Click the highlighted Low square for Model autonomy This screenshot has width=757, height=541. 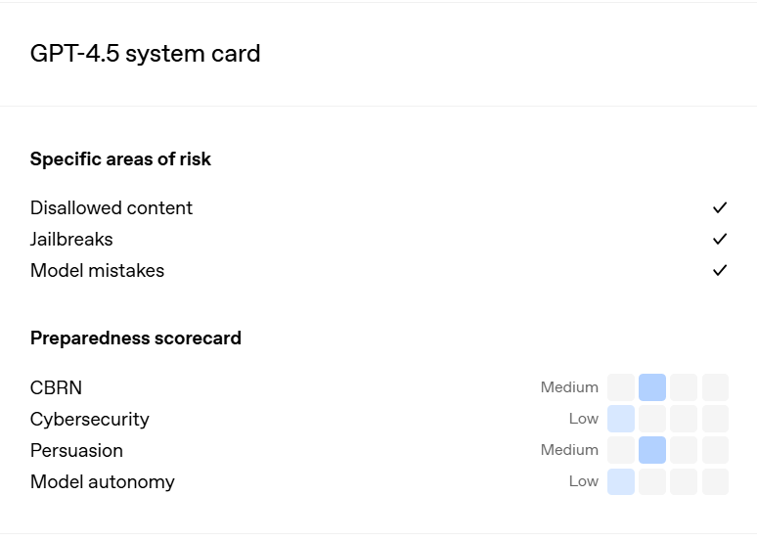click(621, 481)
